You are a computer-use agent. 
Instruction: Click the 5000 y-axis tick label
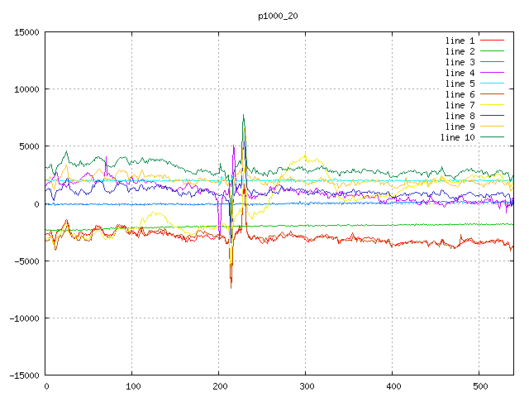tap(29, 146)
